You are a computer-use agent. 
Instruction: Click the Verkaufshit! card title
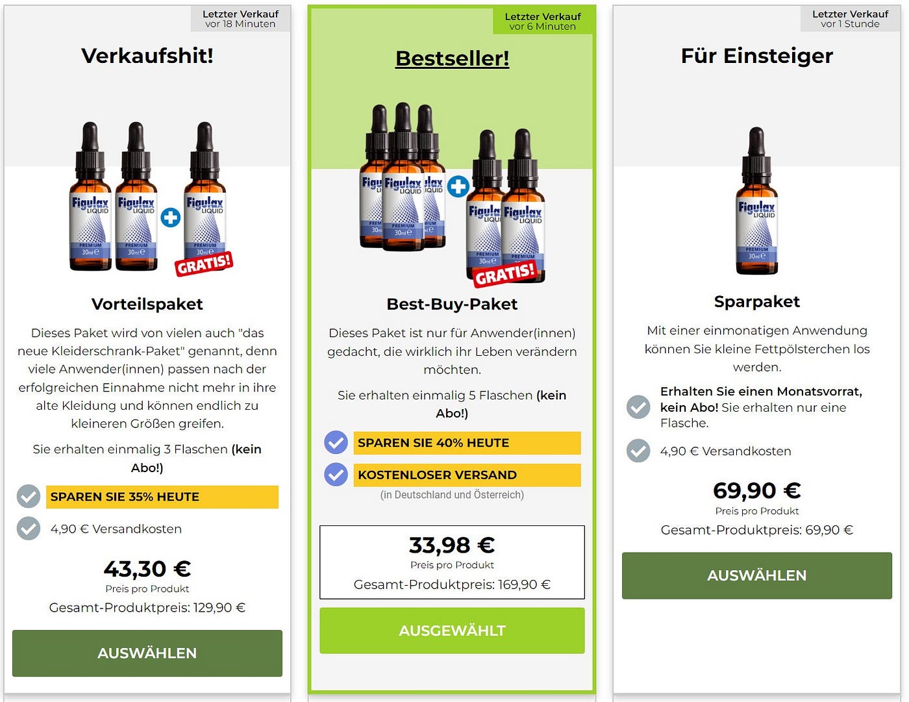(x=147, y=56)
